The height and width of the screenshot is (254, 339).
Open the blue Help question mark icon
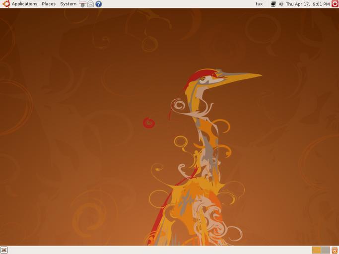(x=98, y=4)
